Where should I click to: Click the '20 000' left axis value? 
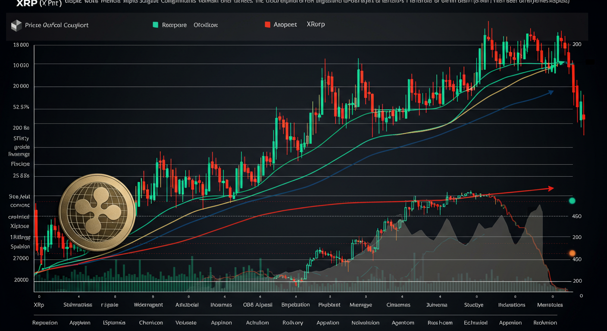(x=21, y=86)
